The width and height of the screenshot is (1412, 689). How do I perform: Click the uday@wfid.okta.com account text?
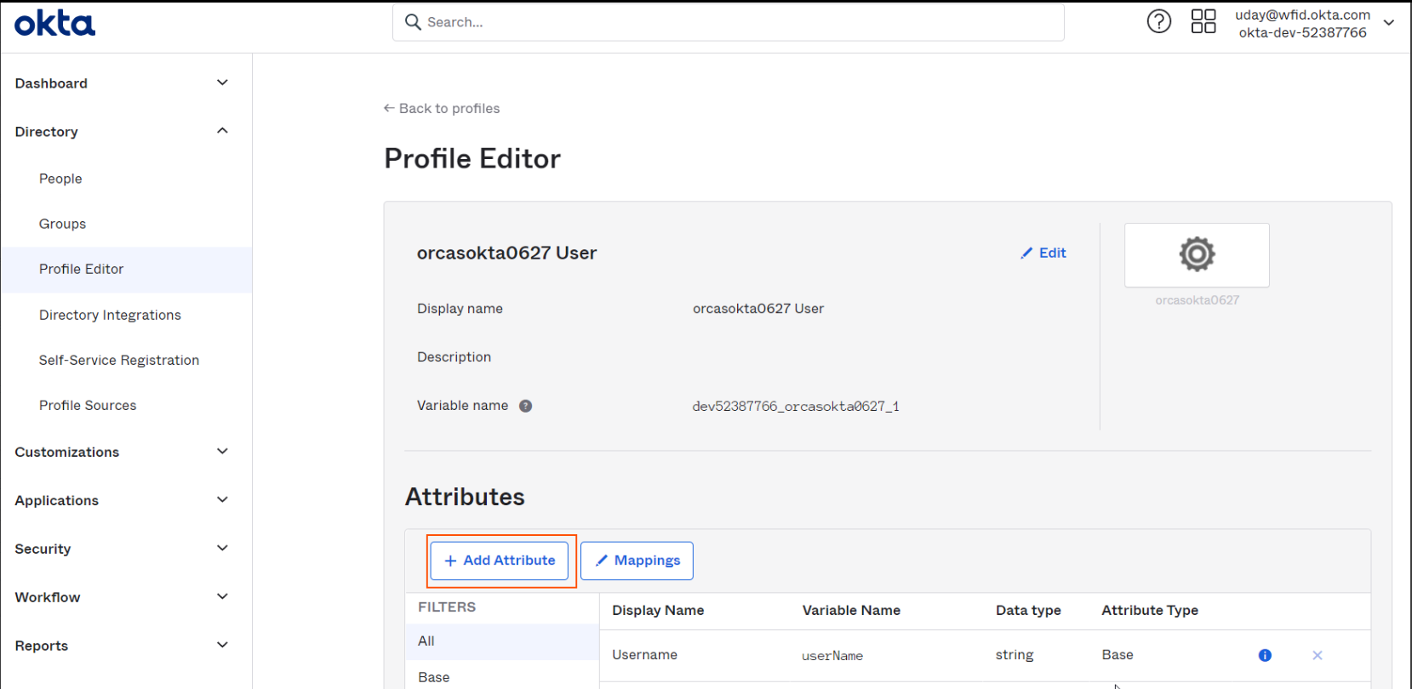click(1302, 14)
